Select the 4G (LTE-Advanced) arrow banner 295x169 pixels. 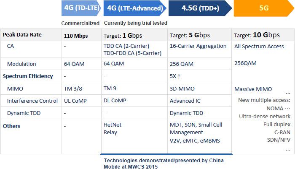click(x=135, y=8)
